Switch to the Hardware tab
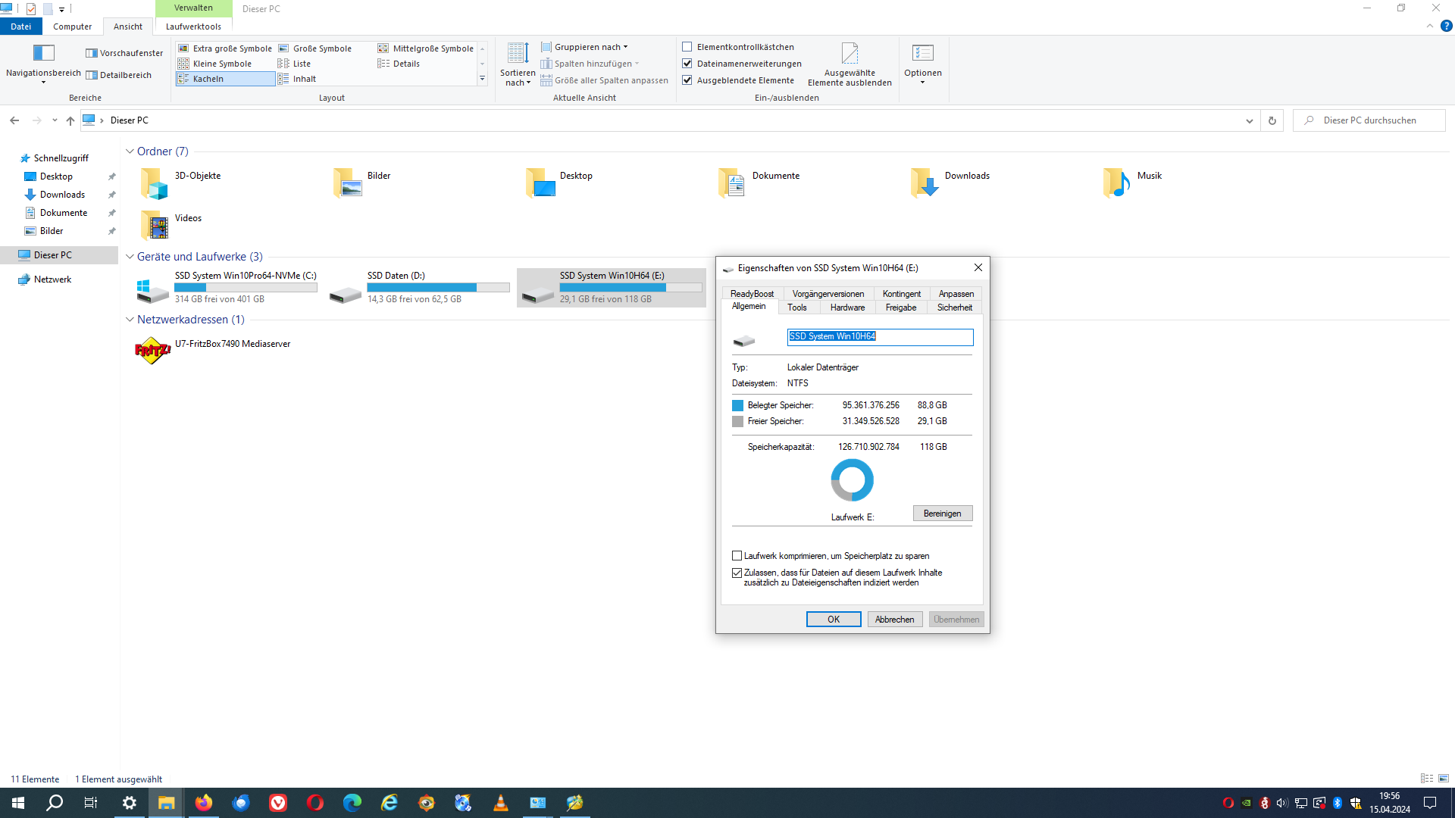 [847, 308]
